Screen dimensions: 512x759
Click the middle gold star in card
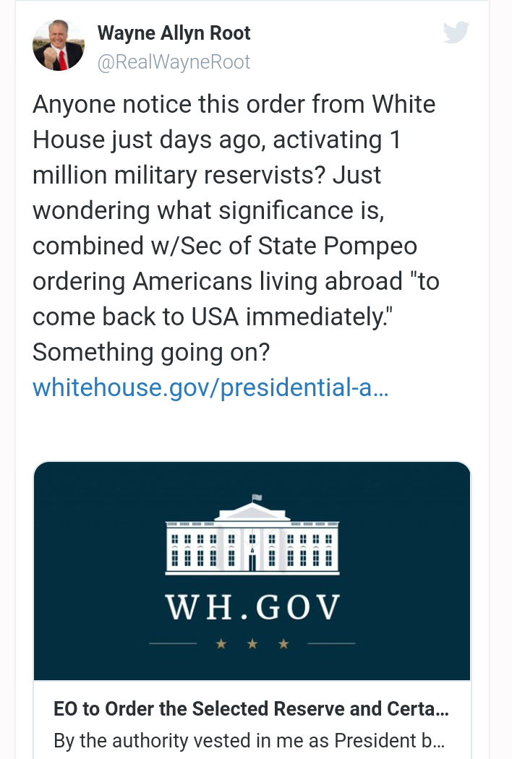252,644
